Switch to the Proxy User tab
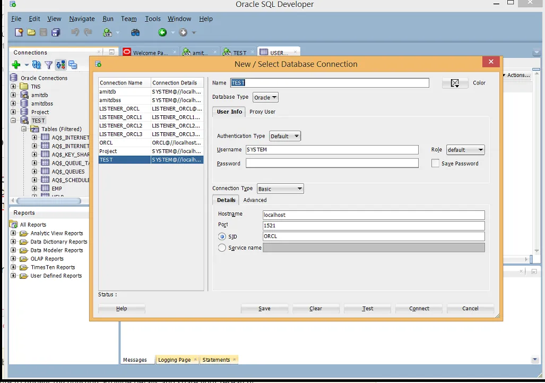The image size is (545, 383). click(262, 112)
